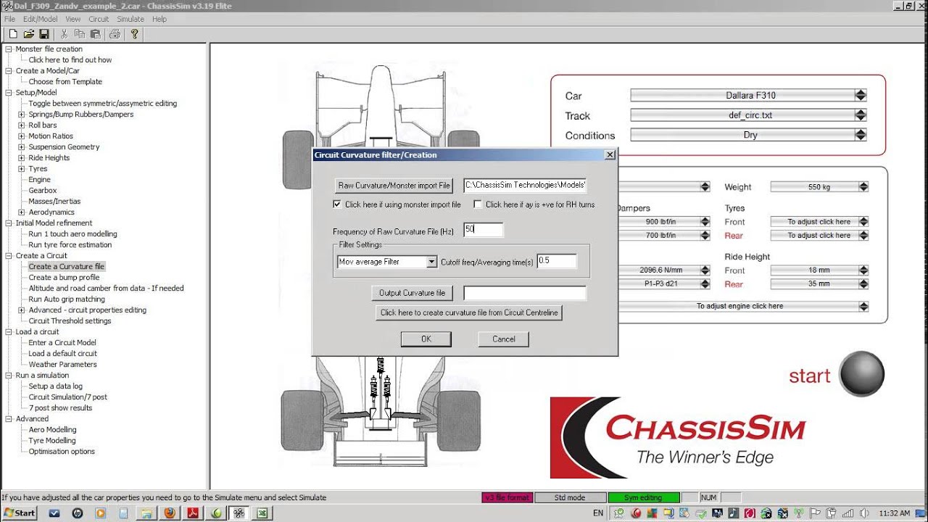Click the Copy toolbar icon
Screen dimensions: 928x522
coord(80,34)
